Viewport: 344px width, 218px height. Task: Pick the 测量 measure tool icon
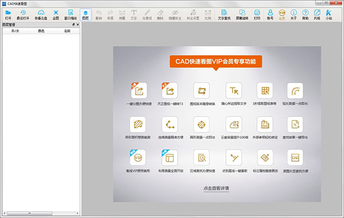pyautogui.click(x=122, y=15)
